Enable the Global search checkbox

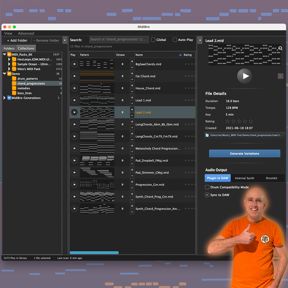pyautogui.click(x=153, y=40)
